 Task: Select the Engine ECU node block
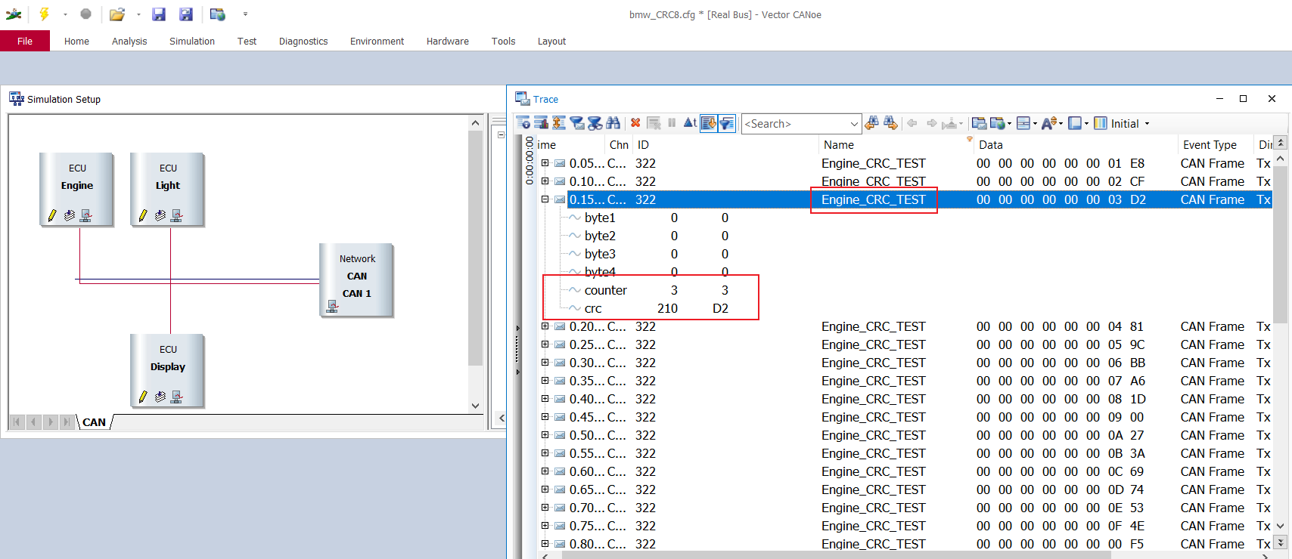(77, 189)
